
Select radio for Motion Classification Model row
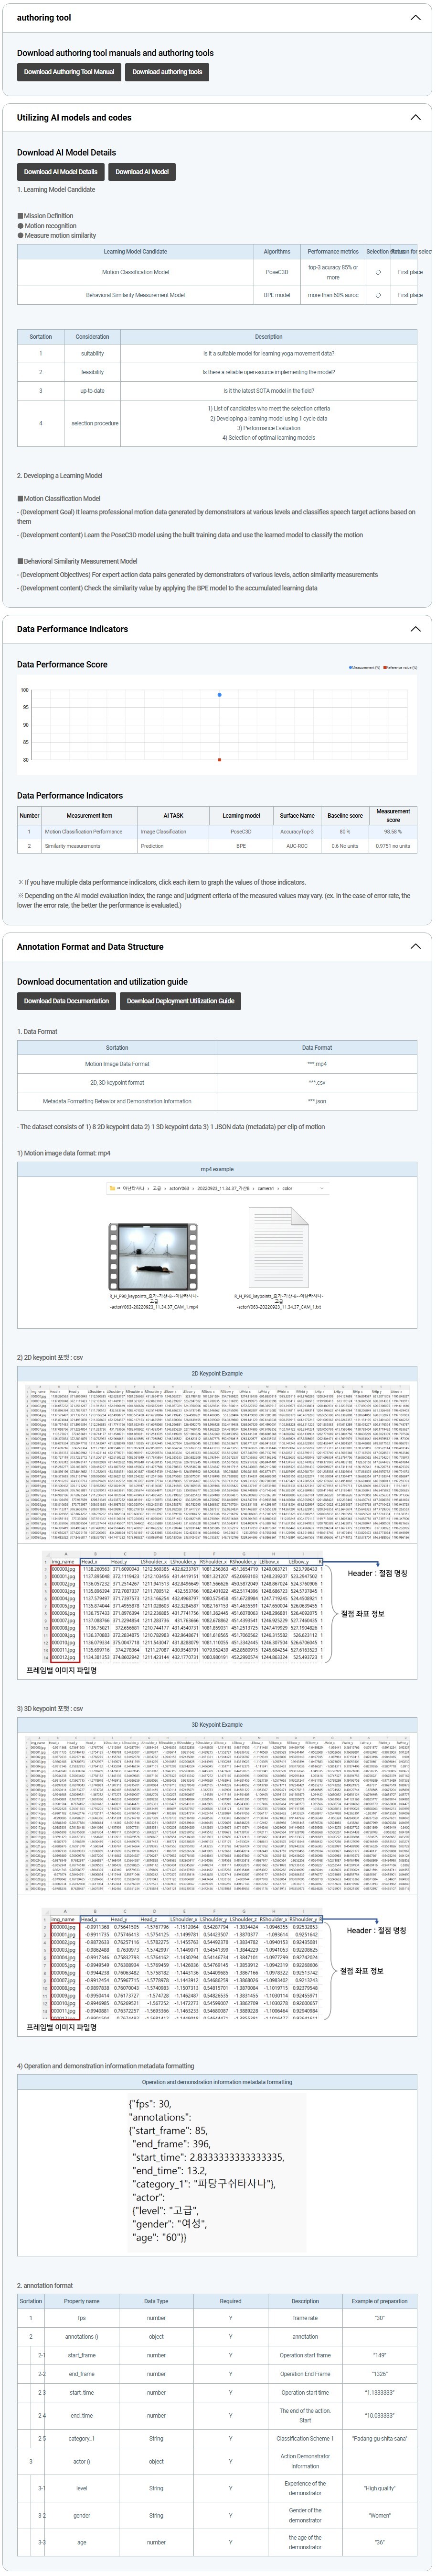(x=377, y=272)
